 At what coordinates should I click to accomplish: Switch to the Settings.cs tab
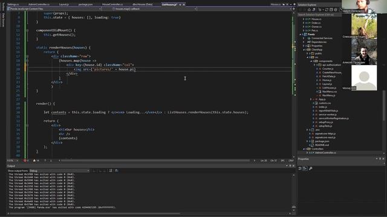click(x=13, y=4)
